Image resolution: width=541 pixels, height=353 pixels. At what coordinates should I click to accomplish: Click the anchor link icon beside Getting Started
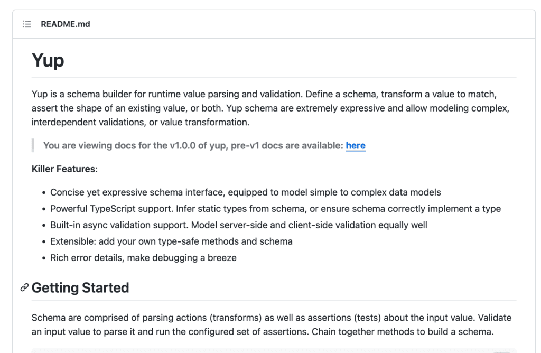coord(24,288)
